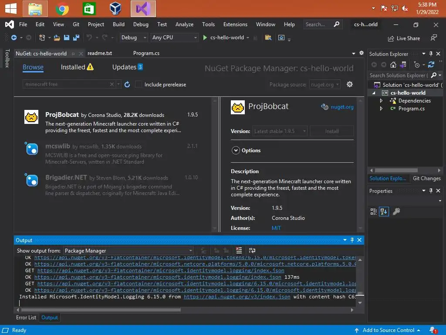The width and height of the screenshot is (446, 335).
Task: Clear all output with the Clear All icon
Action: coord(239,250)
